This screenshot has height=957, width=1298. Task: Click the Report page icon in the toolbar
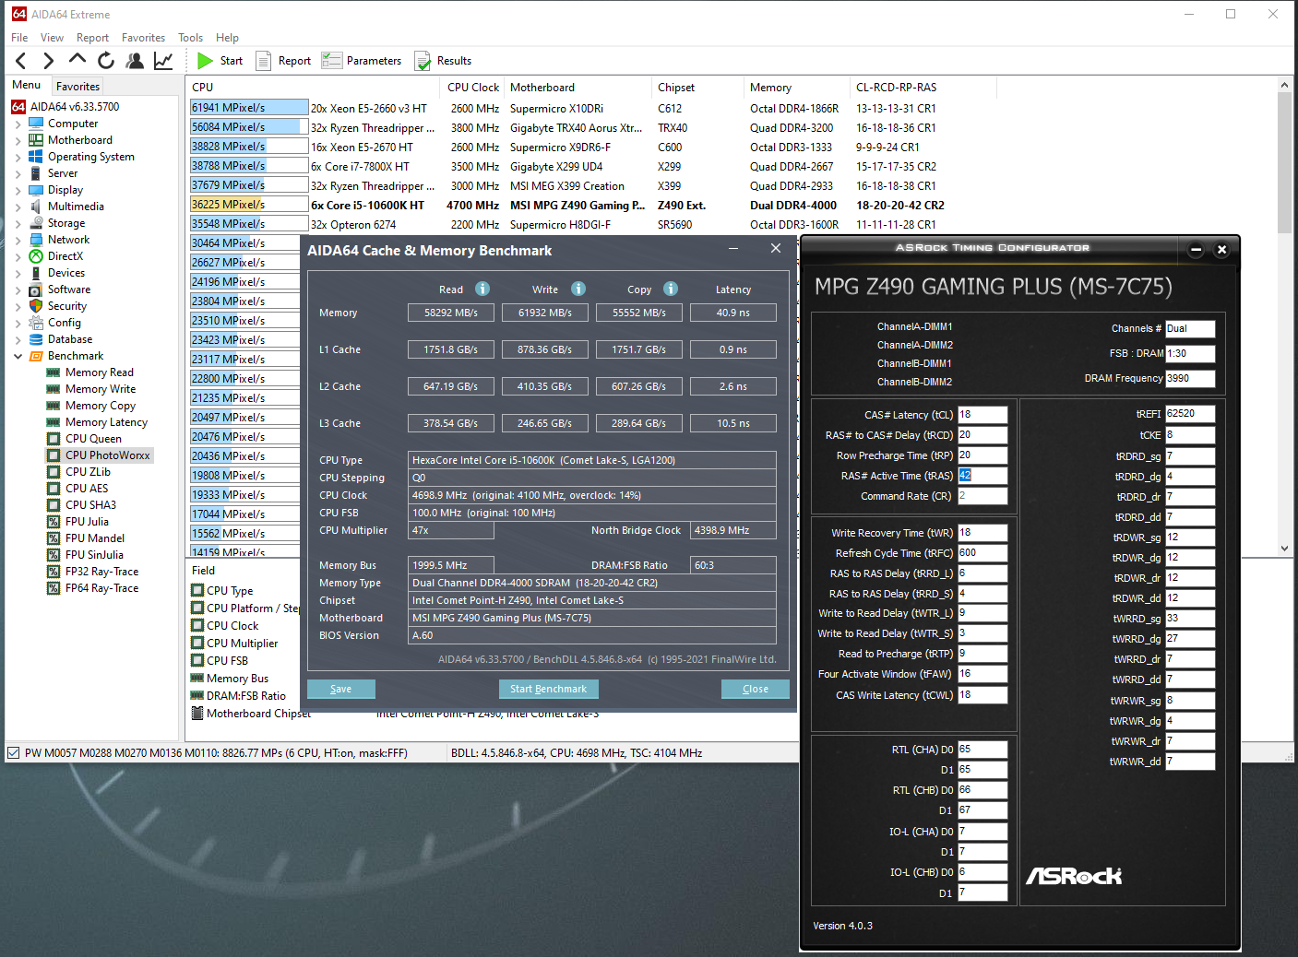click(263, 61)
